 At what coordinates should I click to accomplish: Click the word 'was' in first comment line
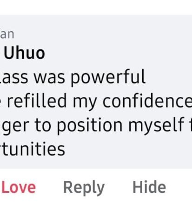[49, 77]
